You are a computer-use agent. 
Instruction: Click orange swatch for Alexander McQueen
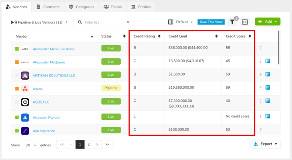click(x=17, y=62)
